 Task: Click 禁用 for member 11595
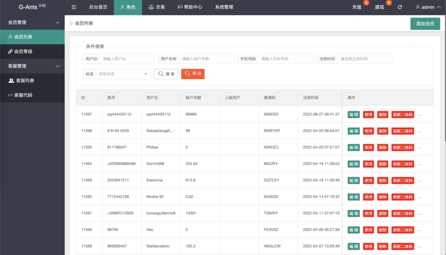pos(368,148)
